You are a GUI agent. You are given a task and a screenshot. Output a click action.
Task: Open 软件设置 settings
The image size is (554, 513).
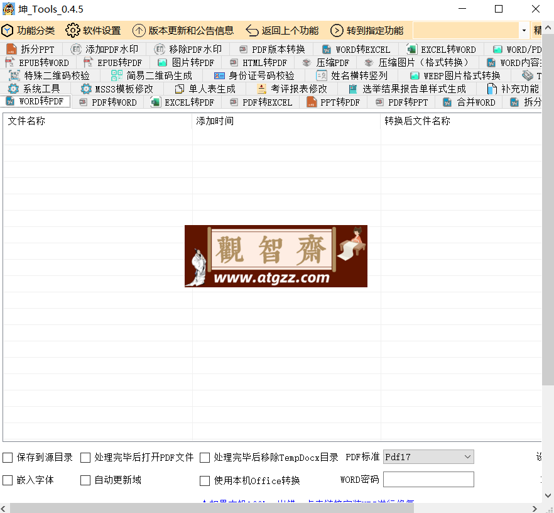[93, 31]
